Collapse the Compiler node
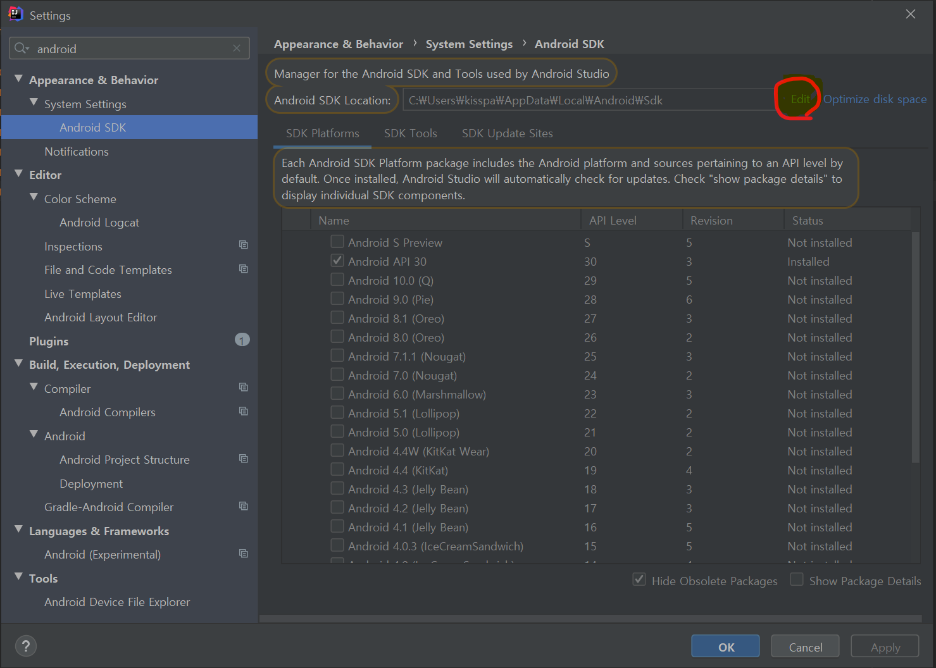 [x=34, y=387]
